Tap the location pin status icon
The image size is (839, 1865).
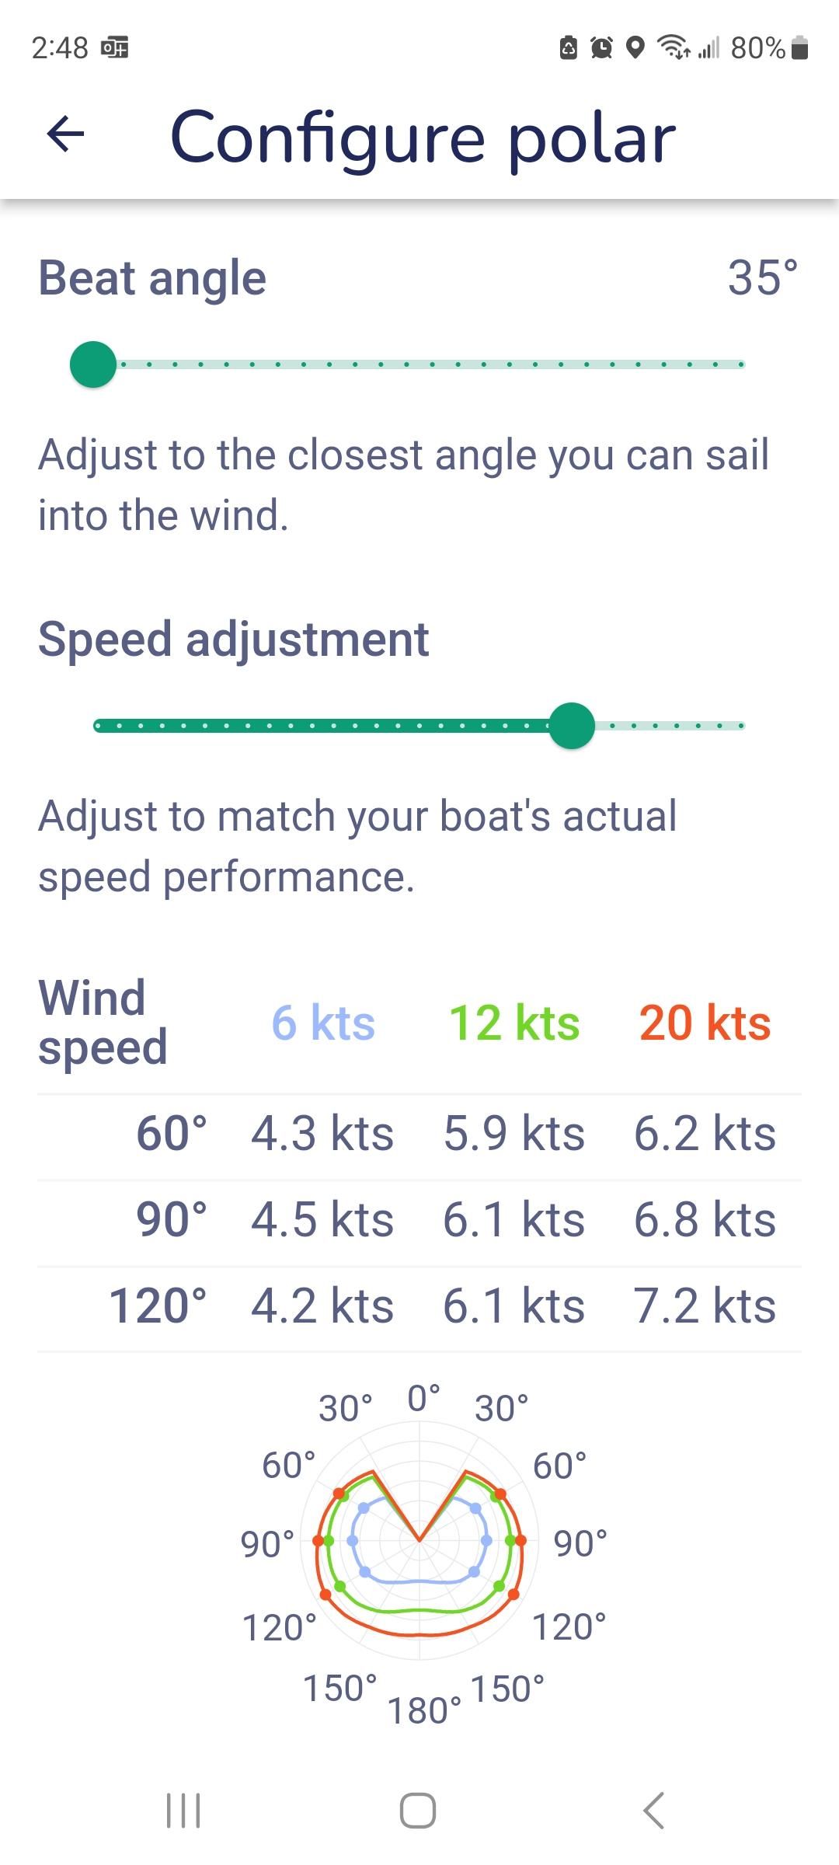coord(635,48)
